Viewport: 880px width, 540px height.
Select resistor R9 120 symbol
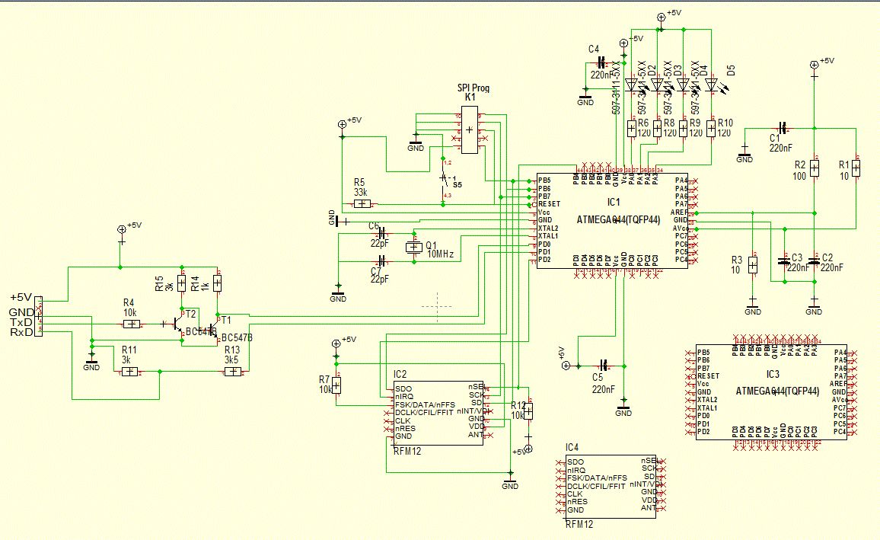click(x=683, y=129)
